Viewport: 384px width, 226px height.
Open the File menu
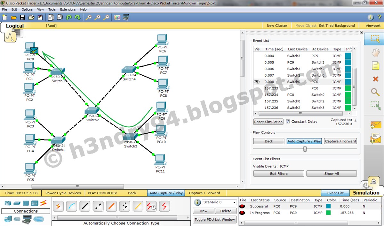click(x=4, y=10)
